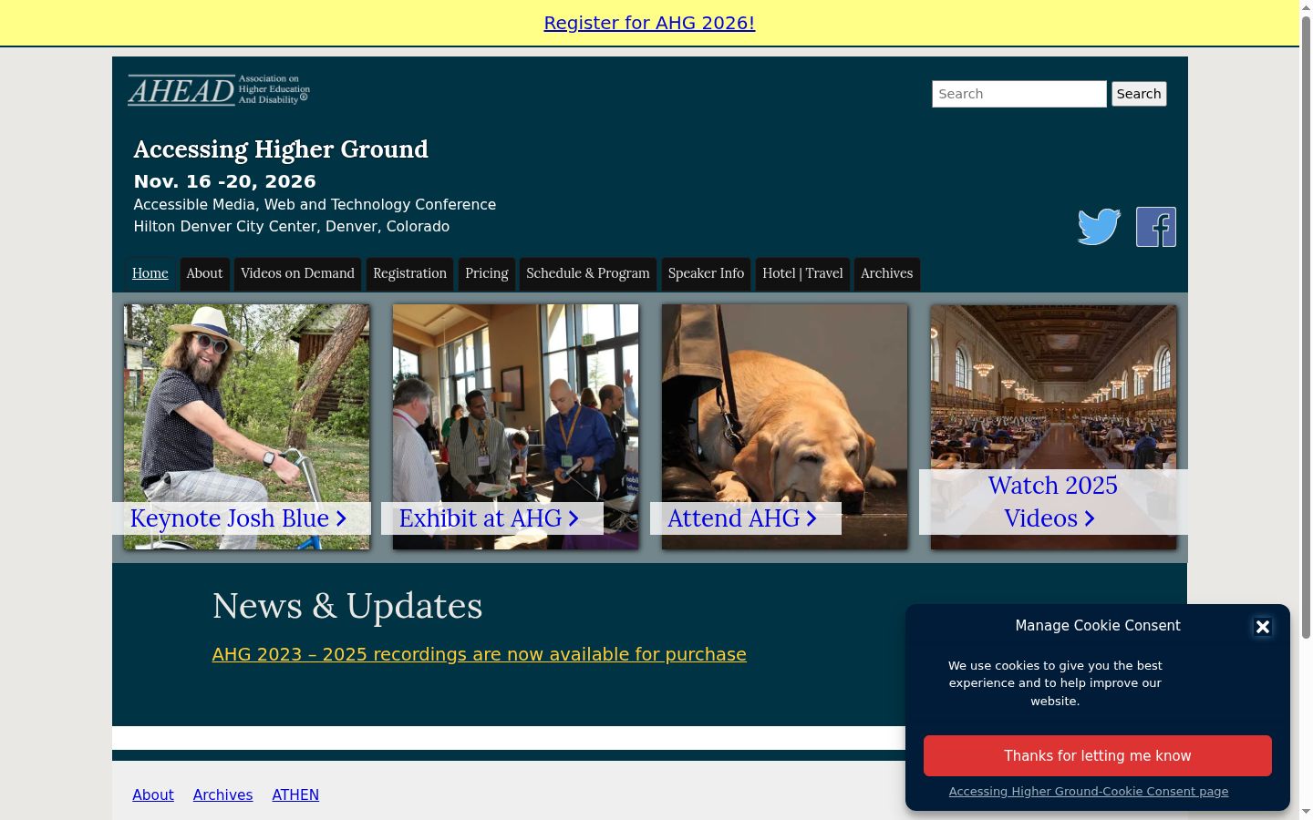
Task: Click the scrollbar down arrow
Action: tap(1306, 812)
